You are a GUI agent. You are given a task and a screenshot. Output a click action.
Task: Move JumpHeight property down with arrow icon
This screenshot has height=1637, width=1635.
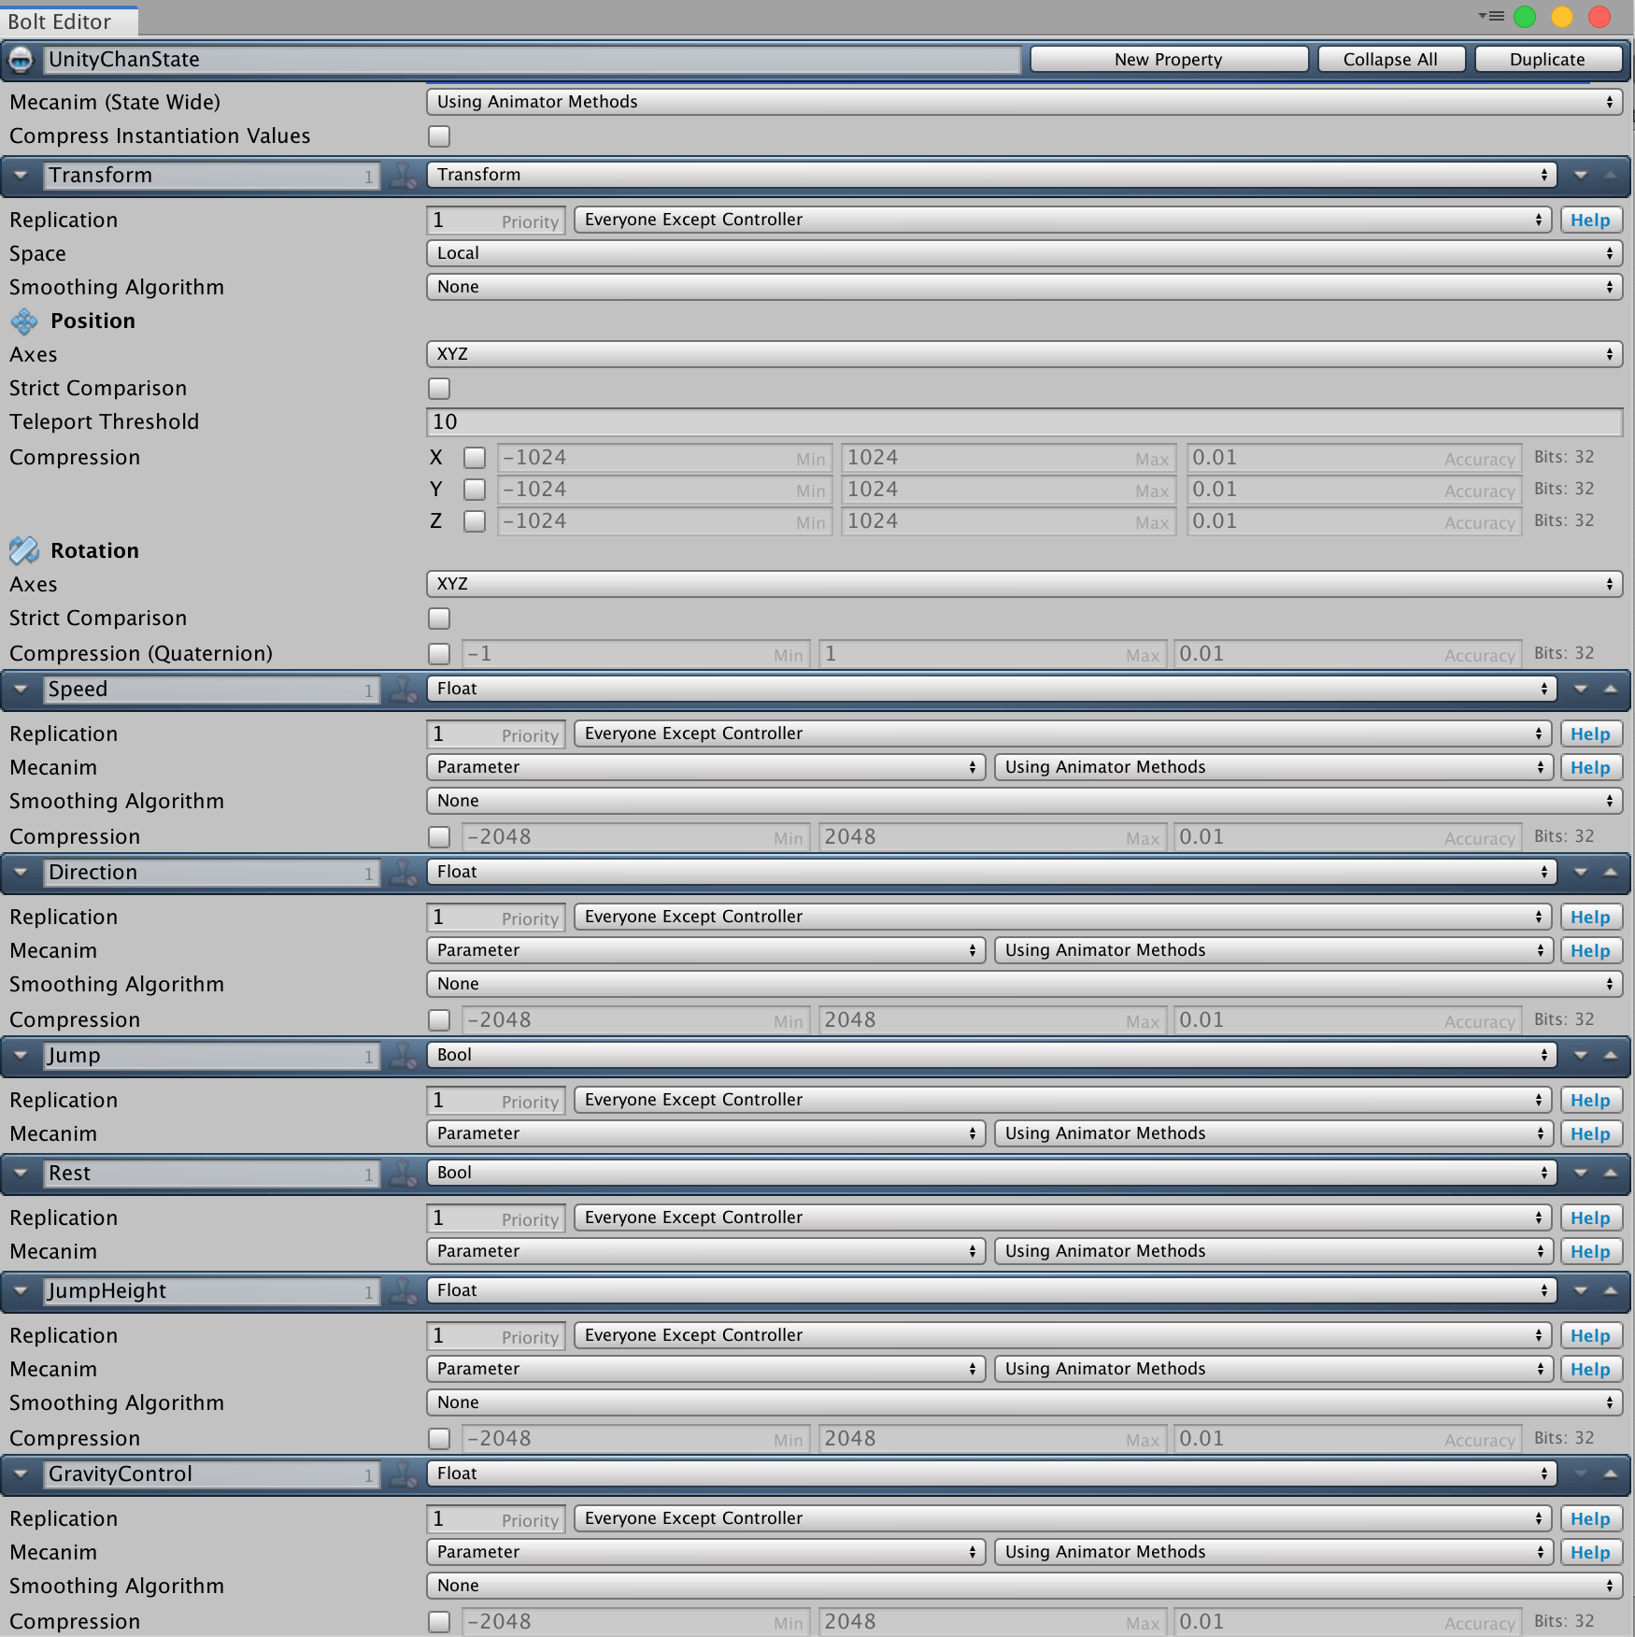click(x=1581, y=1290)
